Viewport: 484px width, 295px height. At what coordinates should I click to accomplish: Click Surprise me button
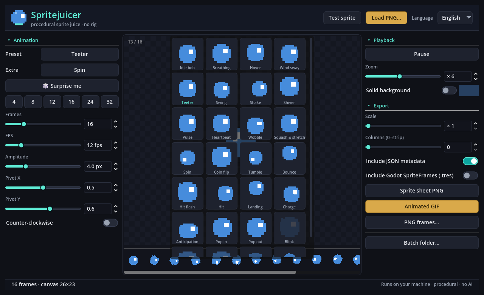(62, 86)
